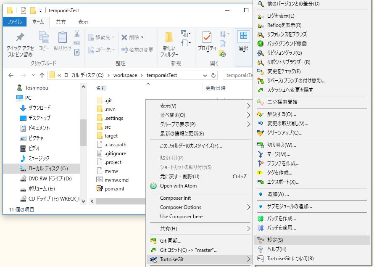This screenshot has width=374, height=267.
Task: Click タグを作成 yellow tag icon
Action: point(260,173)
